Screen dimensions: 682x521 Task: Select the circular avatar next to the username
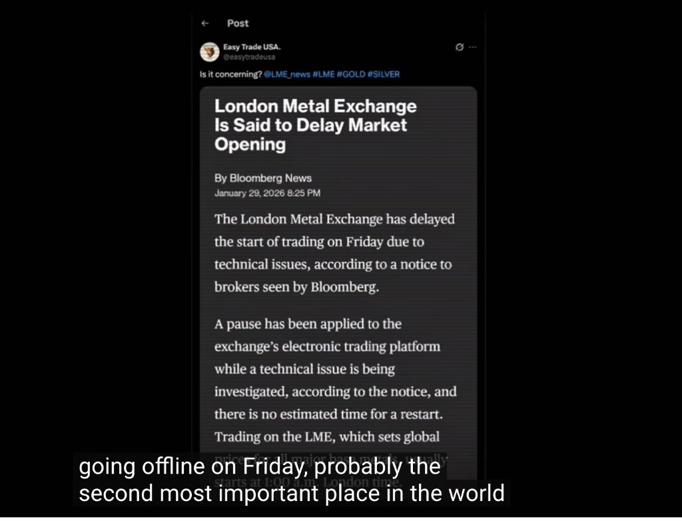point(210,51)
